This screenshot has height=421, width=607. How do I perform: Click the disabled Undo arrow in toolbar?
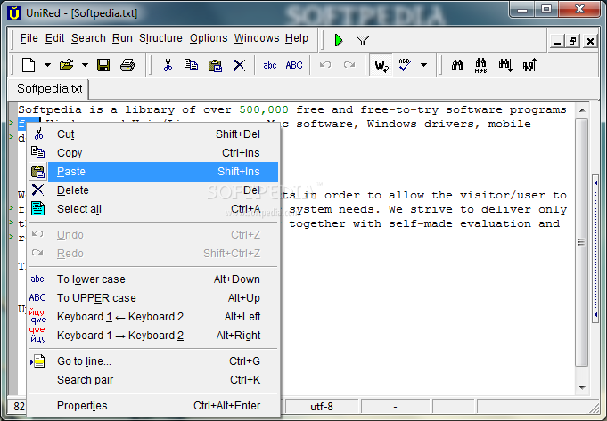point(325,65)
